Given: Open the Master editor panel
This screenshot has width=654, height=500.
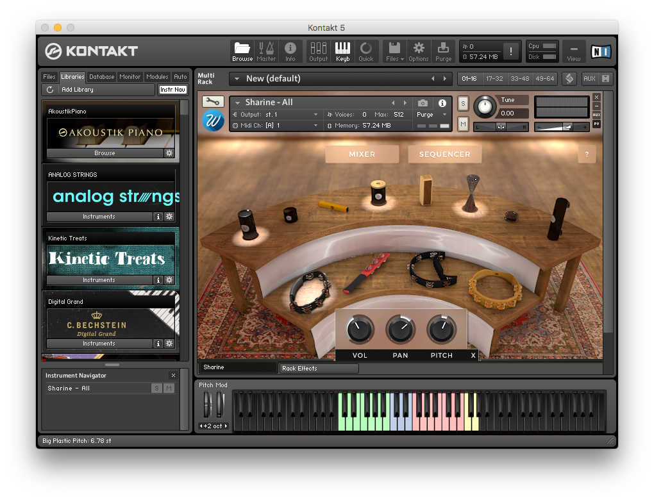Looking at the screenshot, I should pyautogui.click(x=266, y=52).
